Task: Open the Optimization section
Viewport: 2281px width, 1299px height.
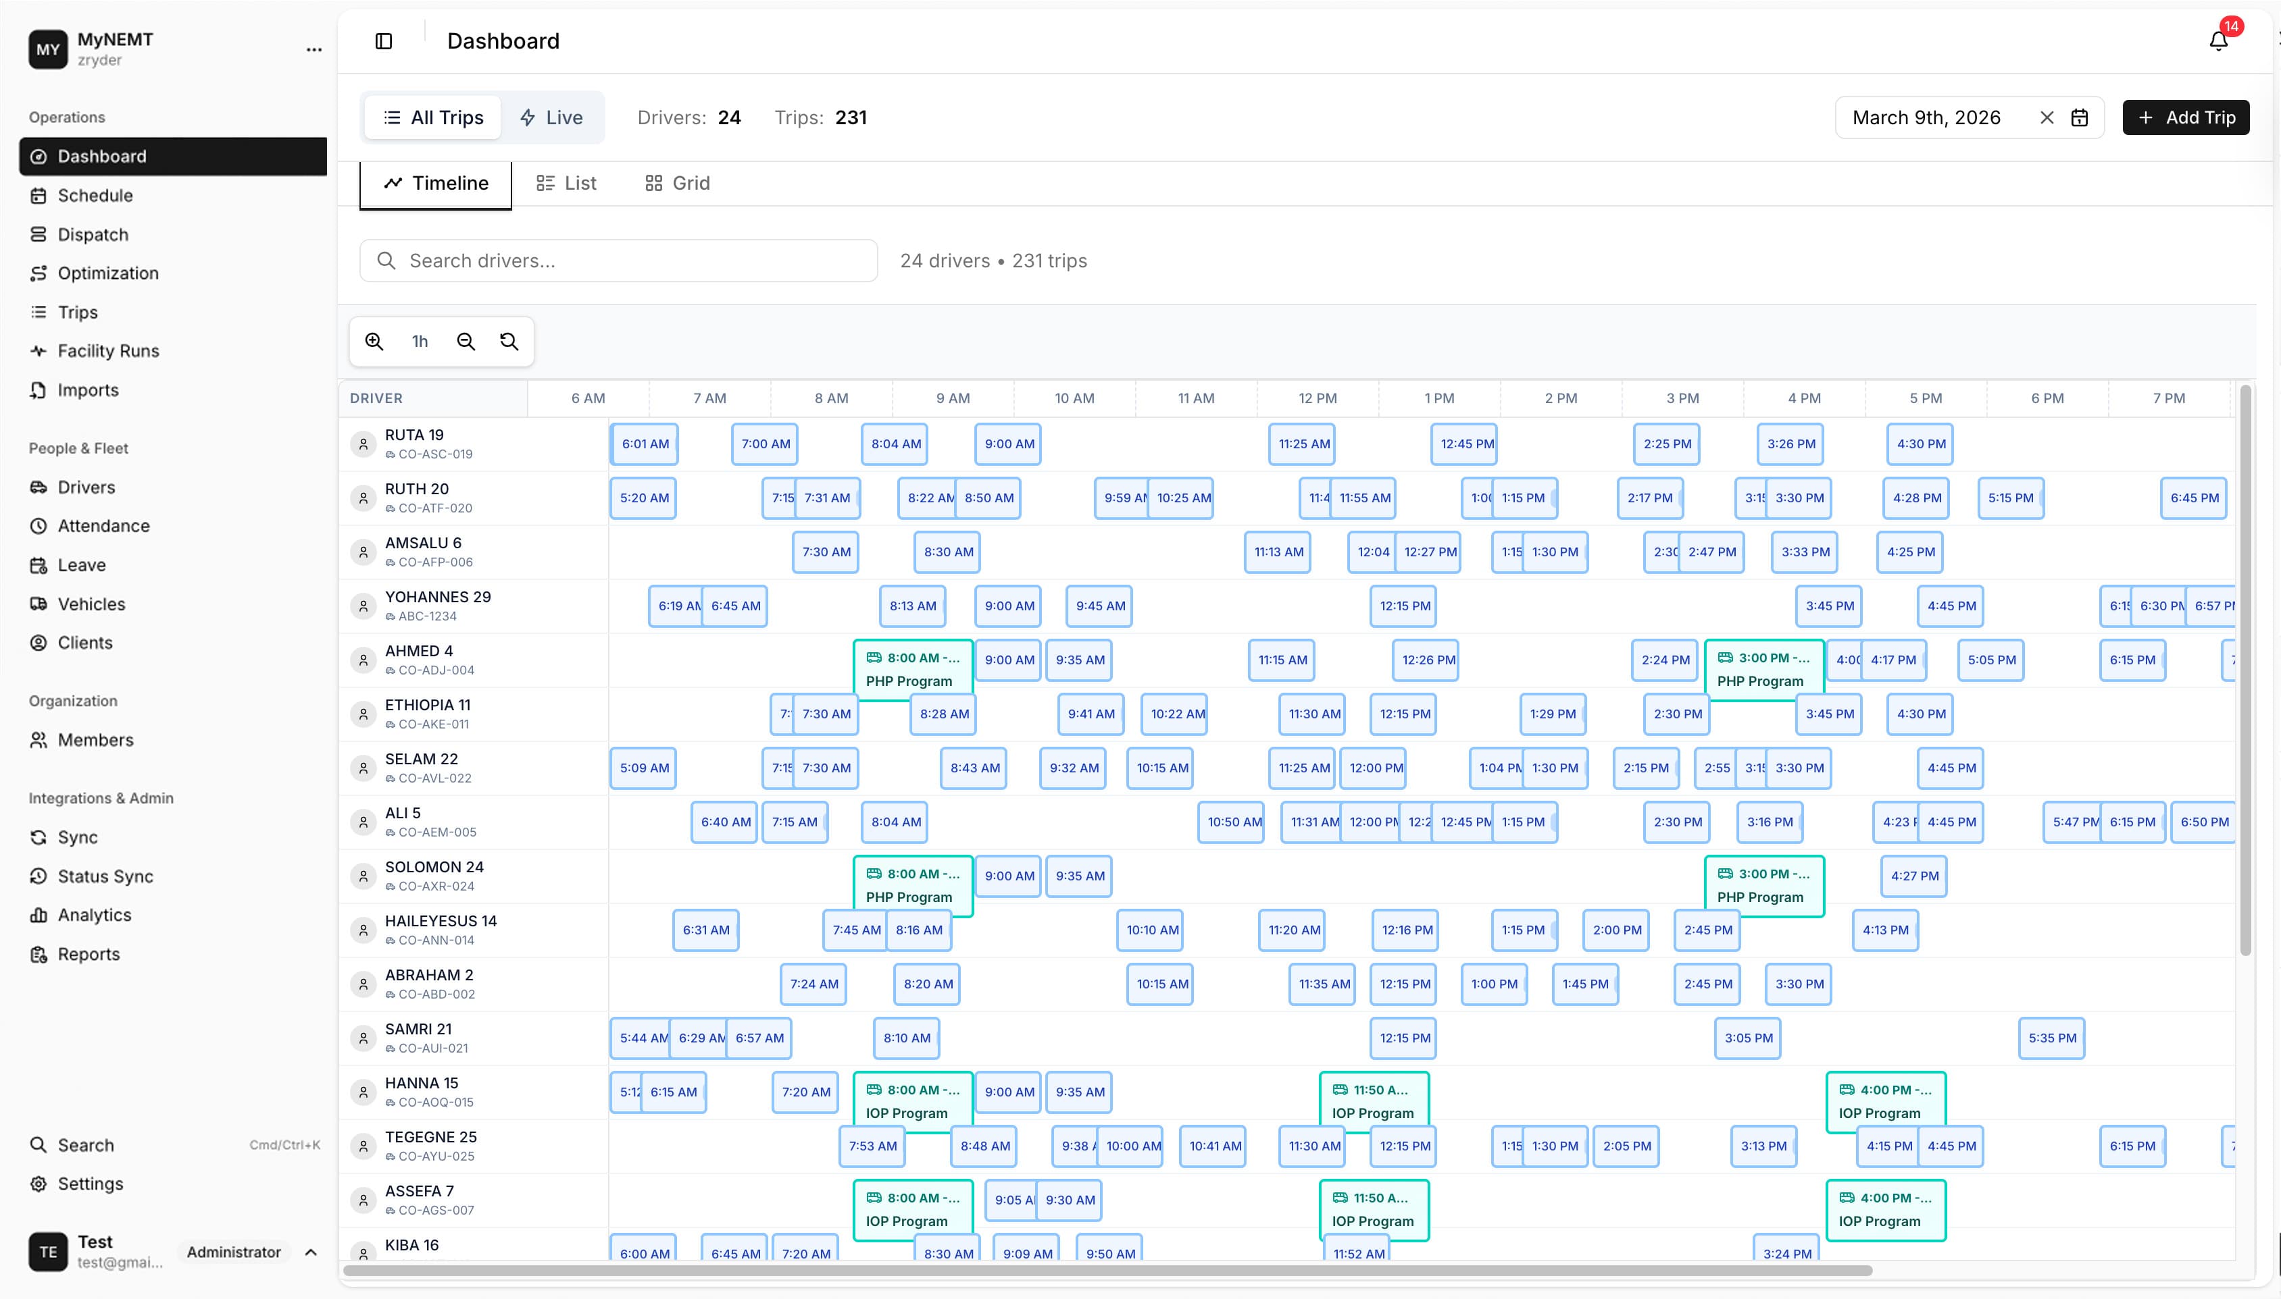Action: tap(107, 273)
